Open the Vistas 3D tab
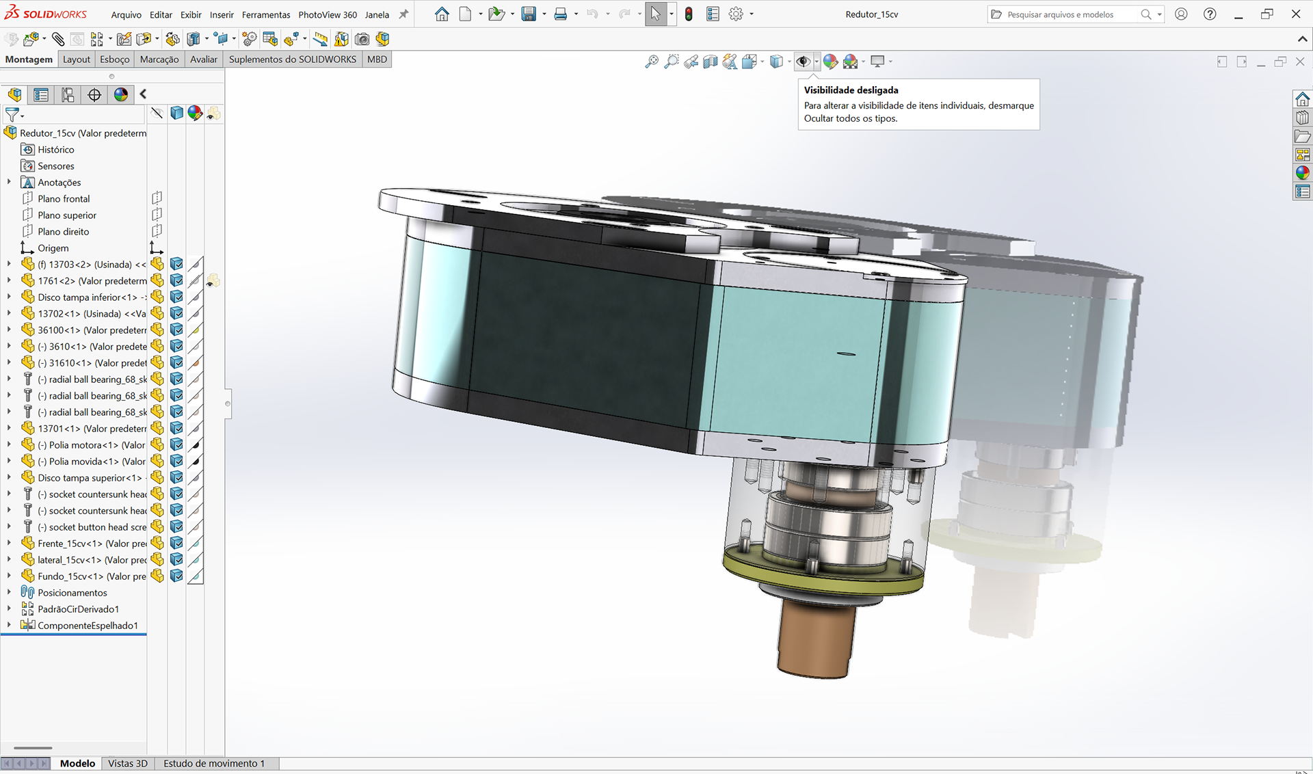This screenshot has height=774, width=1313. pos(128,763)
